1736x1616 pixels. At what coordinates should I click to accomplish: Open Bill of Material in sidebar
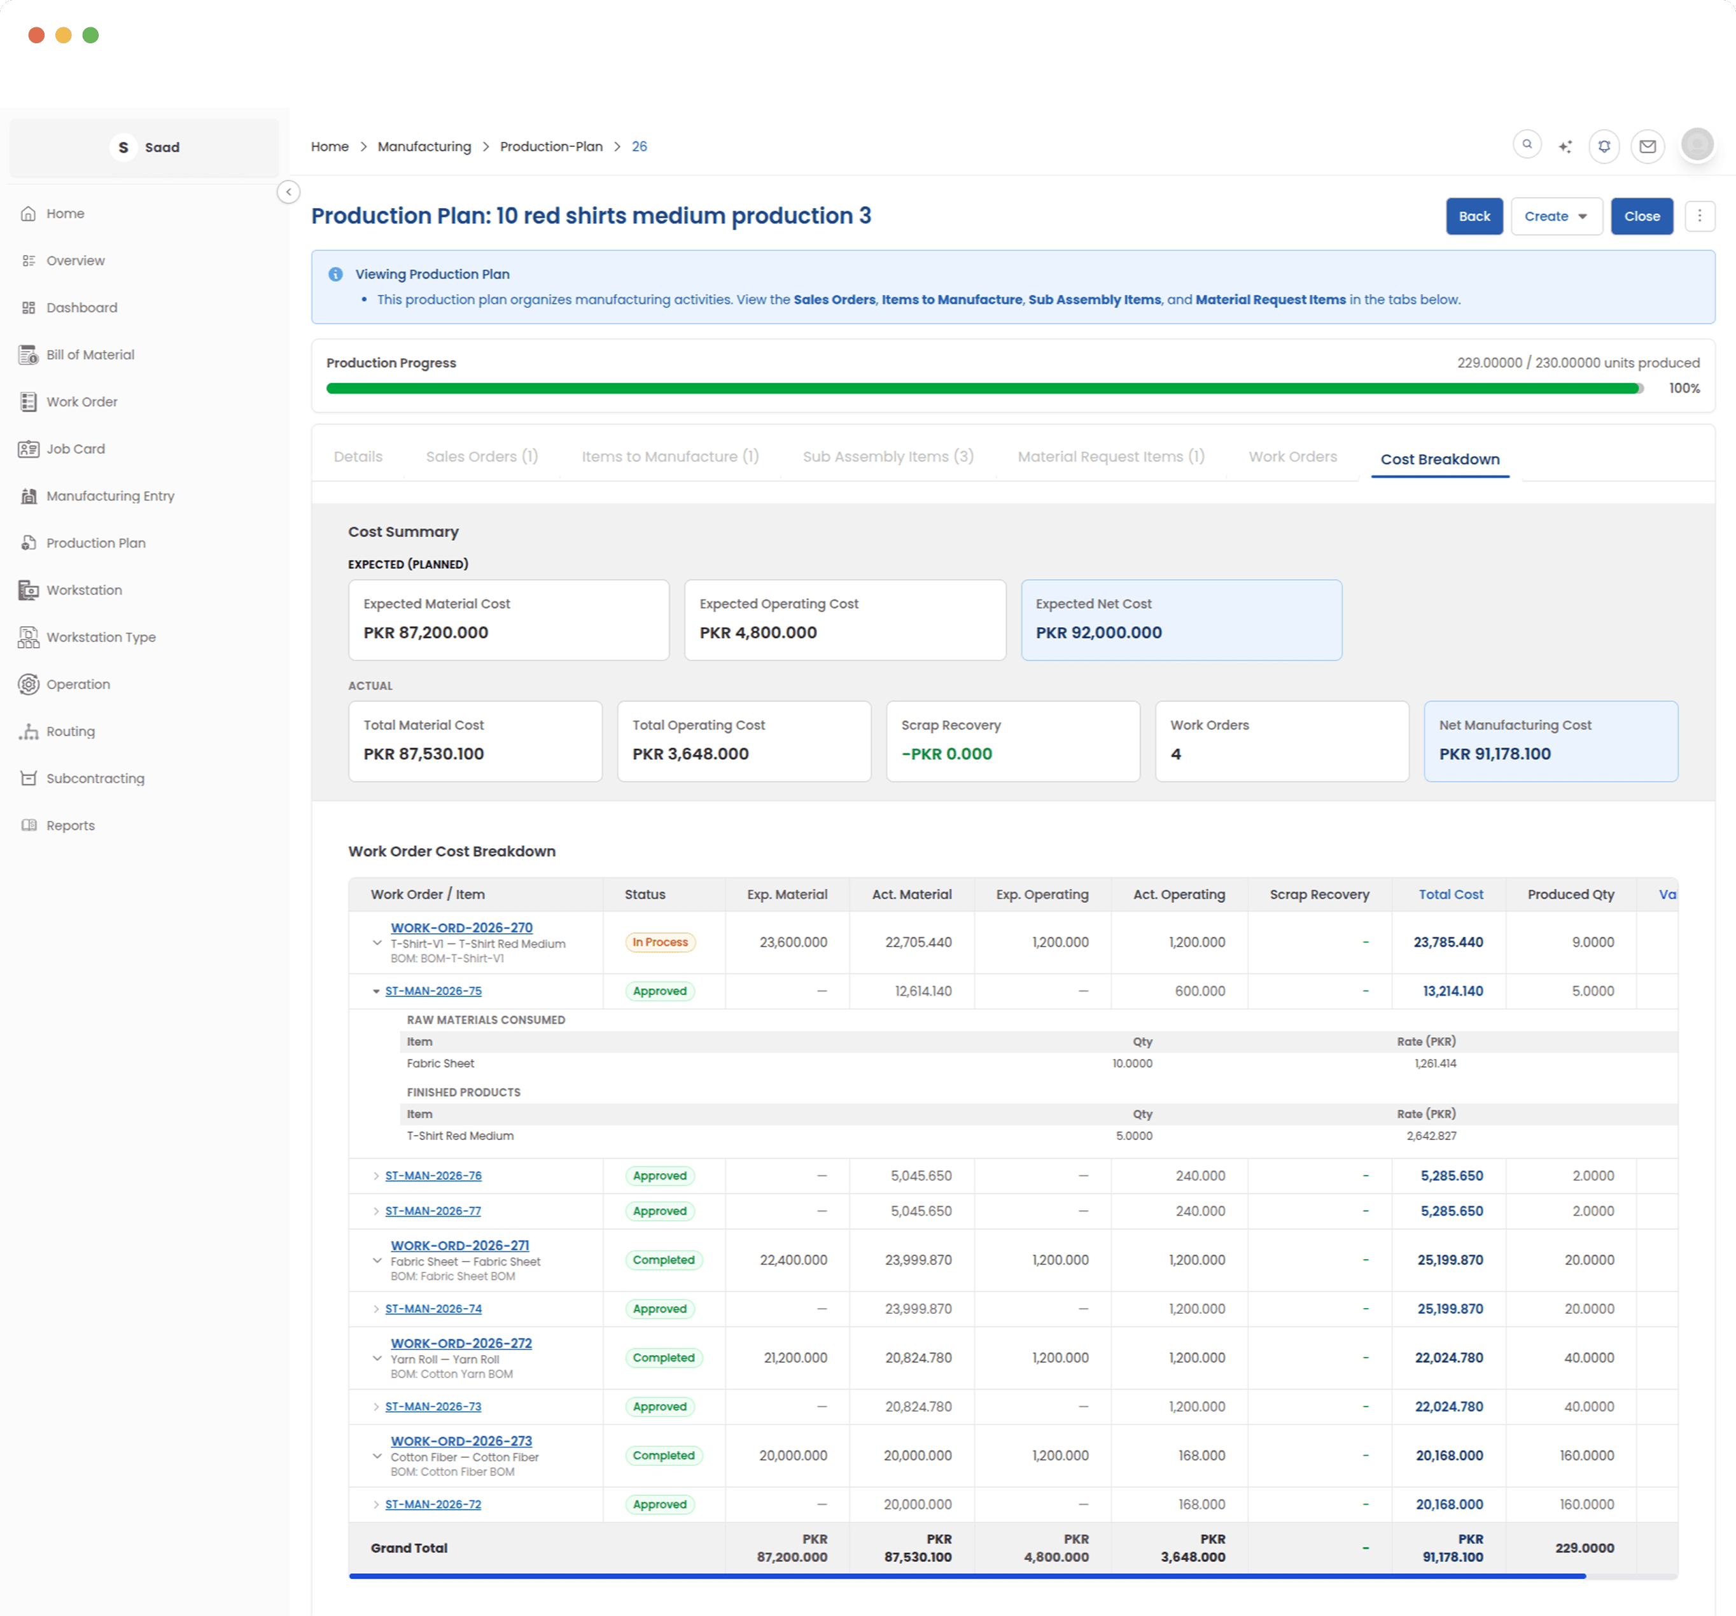tap(90, 354)
